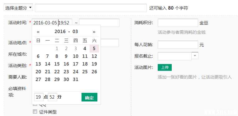Select day 8 in the calendar

point(57,56)
